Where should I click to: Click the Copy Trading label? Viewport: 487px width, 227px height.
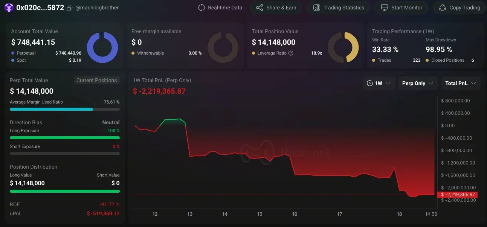(465, 8)
